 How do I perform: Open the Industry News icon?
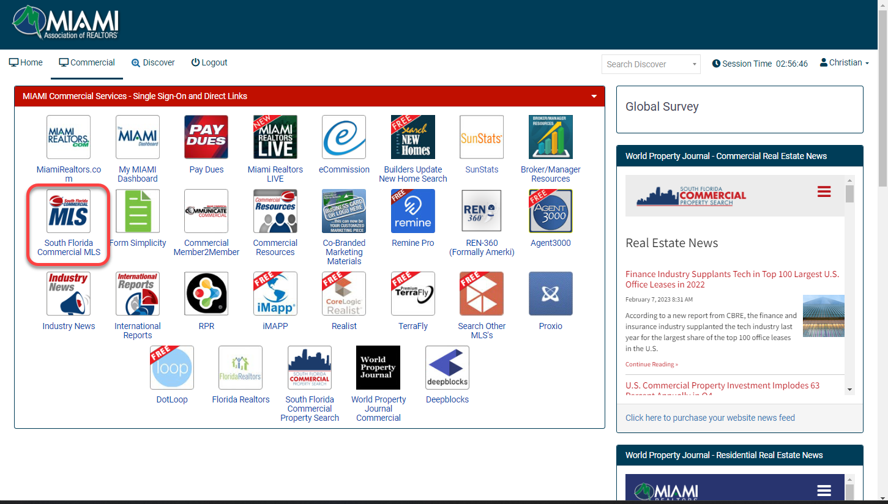point(69,294)
